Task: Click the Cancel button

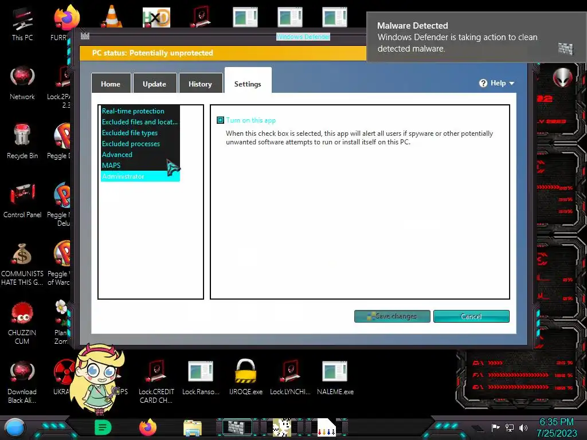Action: 471,316
